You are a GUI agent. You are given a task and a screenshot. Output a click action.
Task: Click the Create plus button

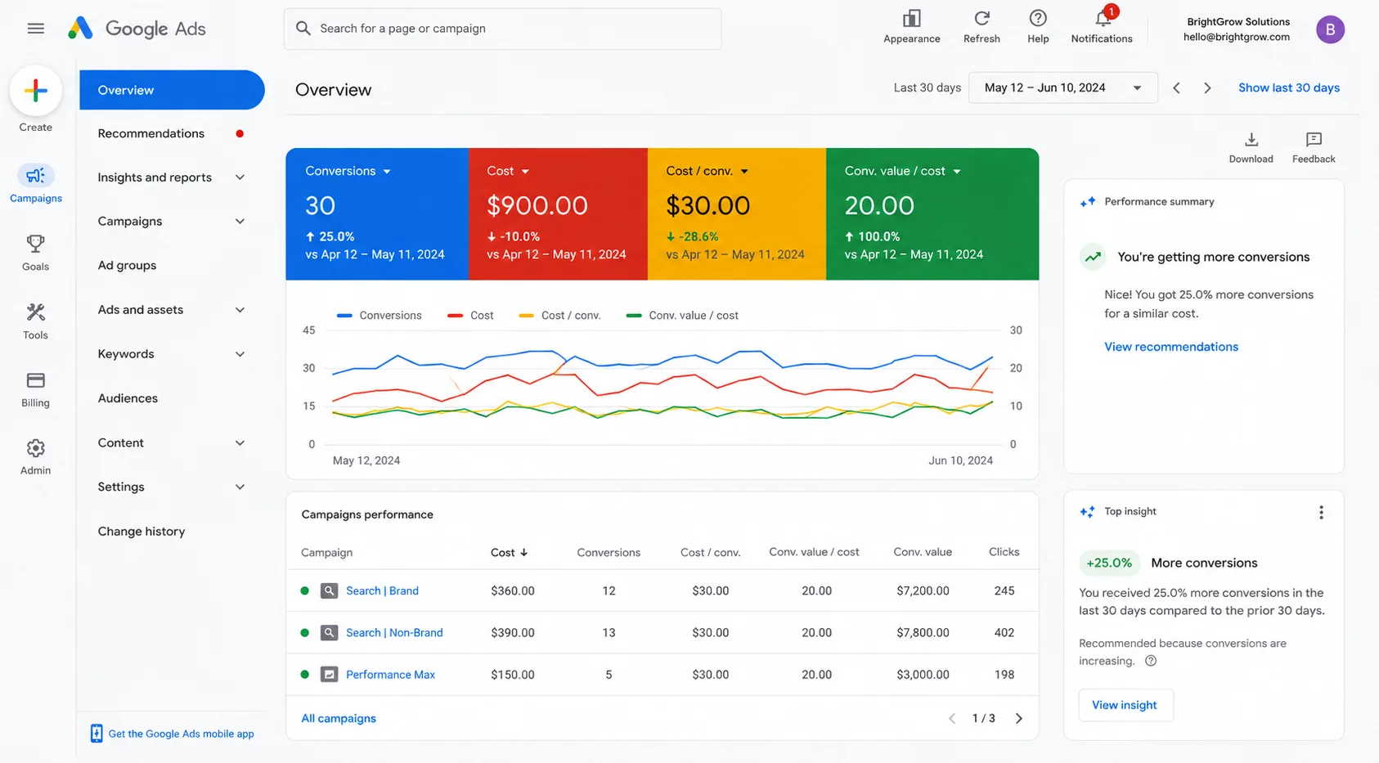[35, 91]
